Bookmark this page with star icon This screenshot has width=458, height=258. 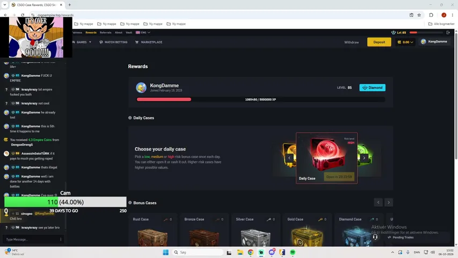(419, 15)
